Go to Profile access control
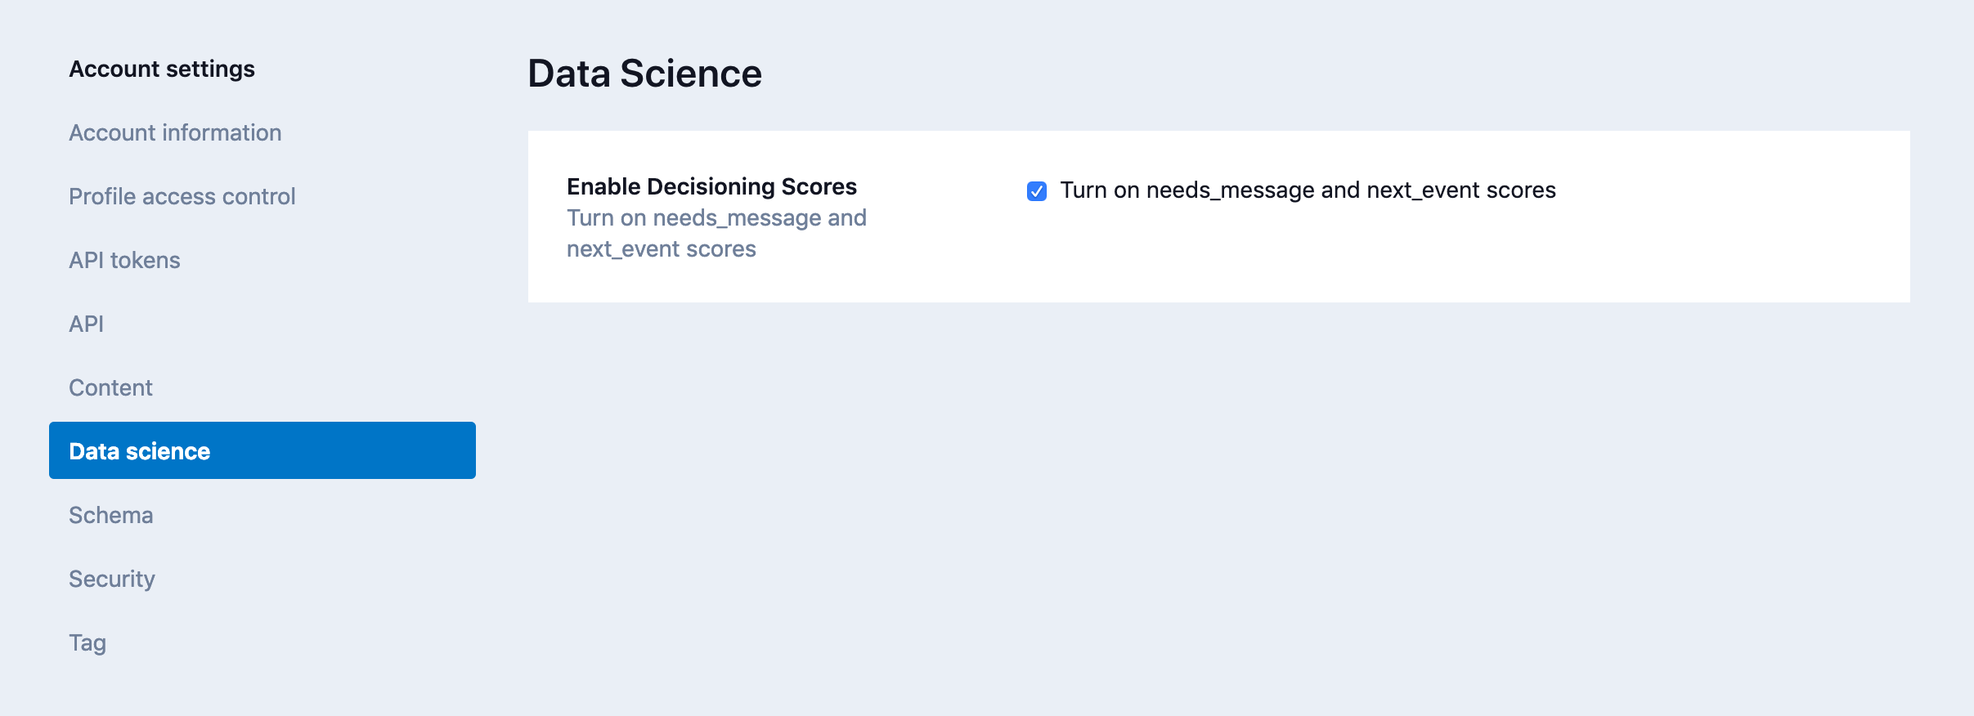This screenshot has height=716, width=1974. tap(182, 196)
